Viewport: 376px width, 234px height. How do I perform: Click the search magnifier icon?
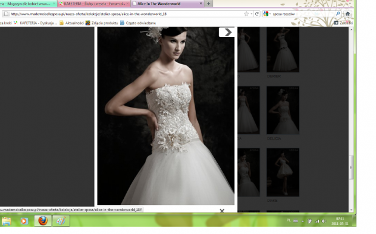click(x=338, y=14)
